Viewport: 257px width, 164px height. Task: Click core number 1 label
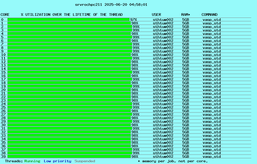coord(2,23)
